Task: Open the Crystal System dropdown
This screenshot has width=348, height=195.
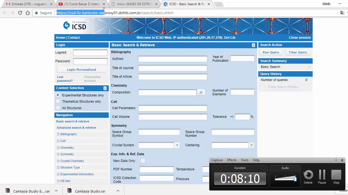Action: pos(177,145)
